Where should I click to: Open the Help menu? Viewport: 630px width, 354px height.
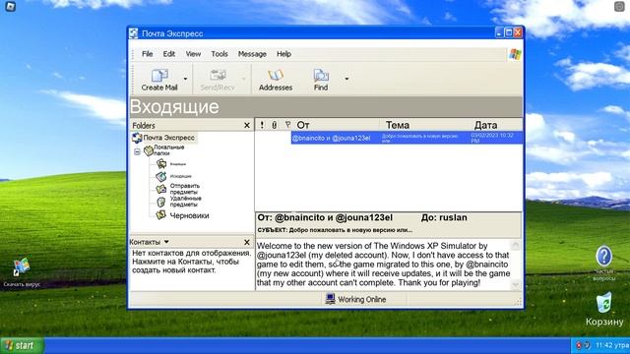[283, 54]
